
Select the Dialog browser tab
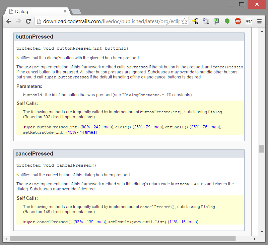pos(37,11)
